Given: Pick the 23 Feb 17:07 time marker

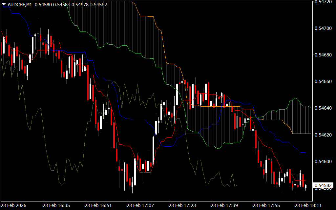Looking at the screenshot, I should [x=140, y=205].
